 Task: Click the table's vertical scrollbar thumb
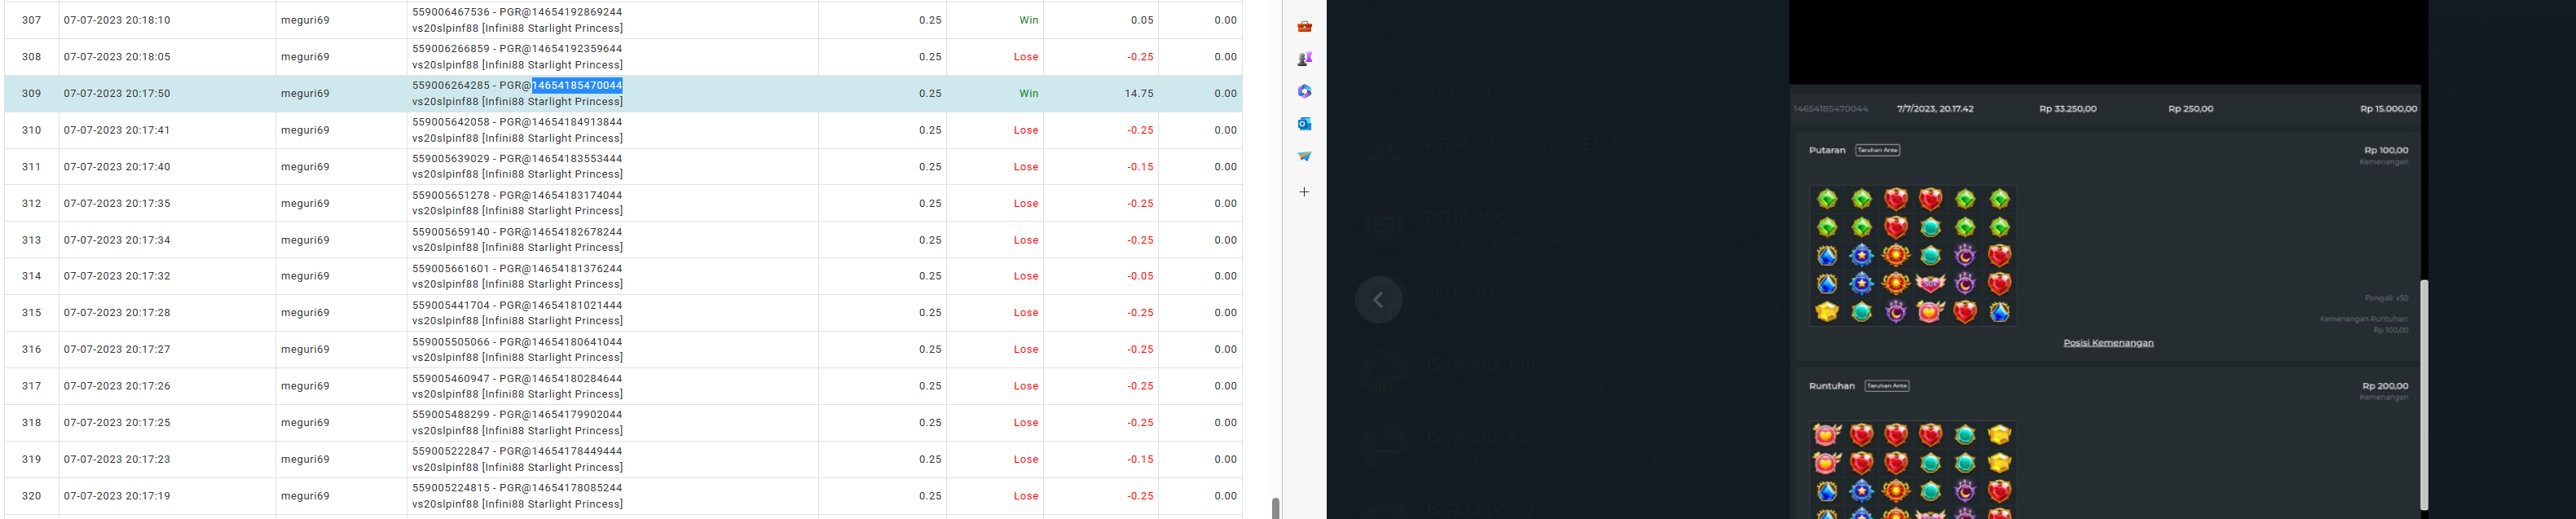coord(1275,508)
